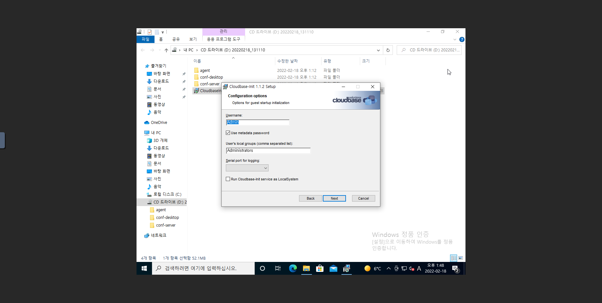Click the Username input field
The width and height of the screenshot is (602, 303).
coord(258,122)
